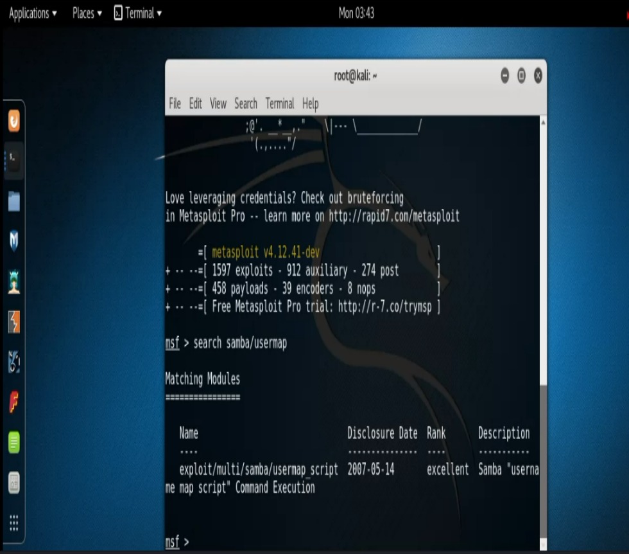This screenshot has height=554, width=629.
Task: Launch Metasploit Framework from the dock
Action: tap(14, 241)
